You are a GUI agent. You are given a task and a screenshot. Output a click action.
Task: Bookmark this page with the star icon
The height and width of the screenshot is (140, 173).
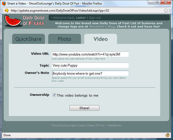(x=166, y=10)
